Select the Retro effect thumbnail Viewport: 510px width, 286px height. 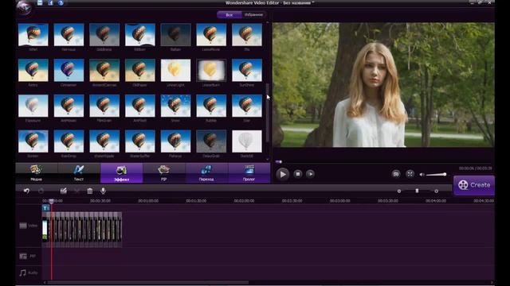click(x=33, y=70)
